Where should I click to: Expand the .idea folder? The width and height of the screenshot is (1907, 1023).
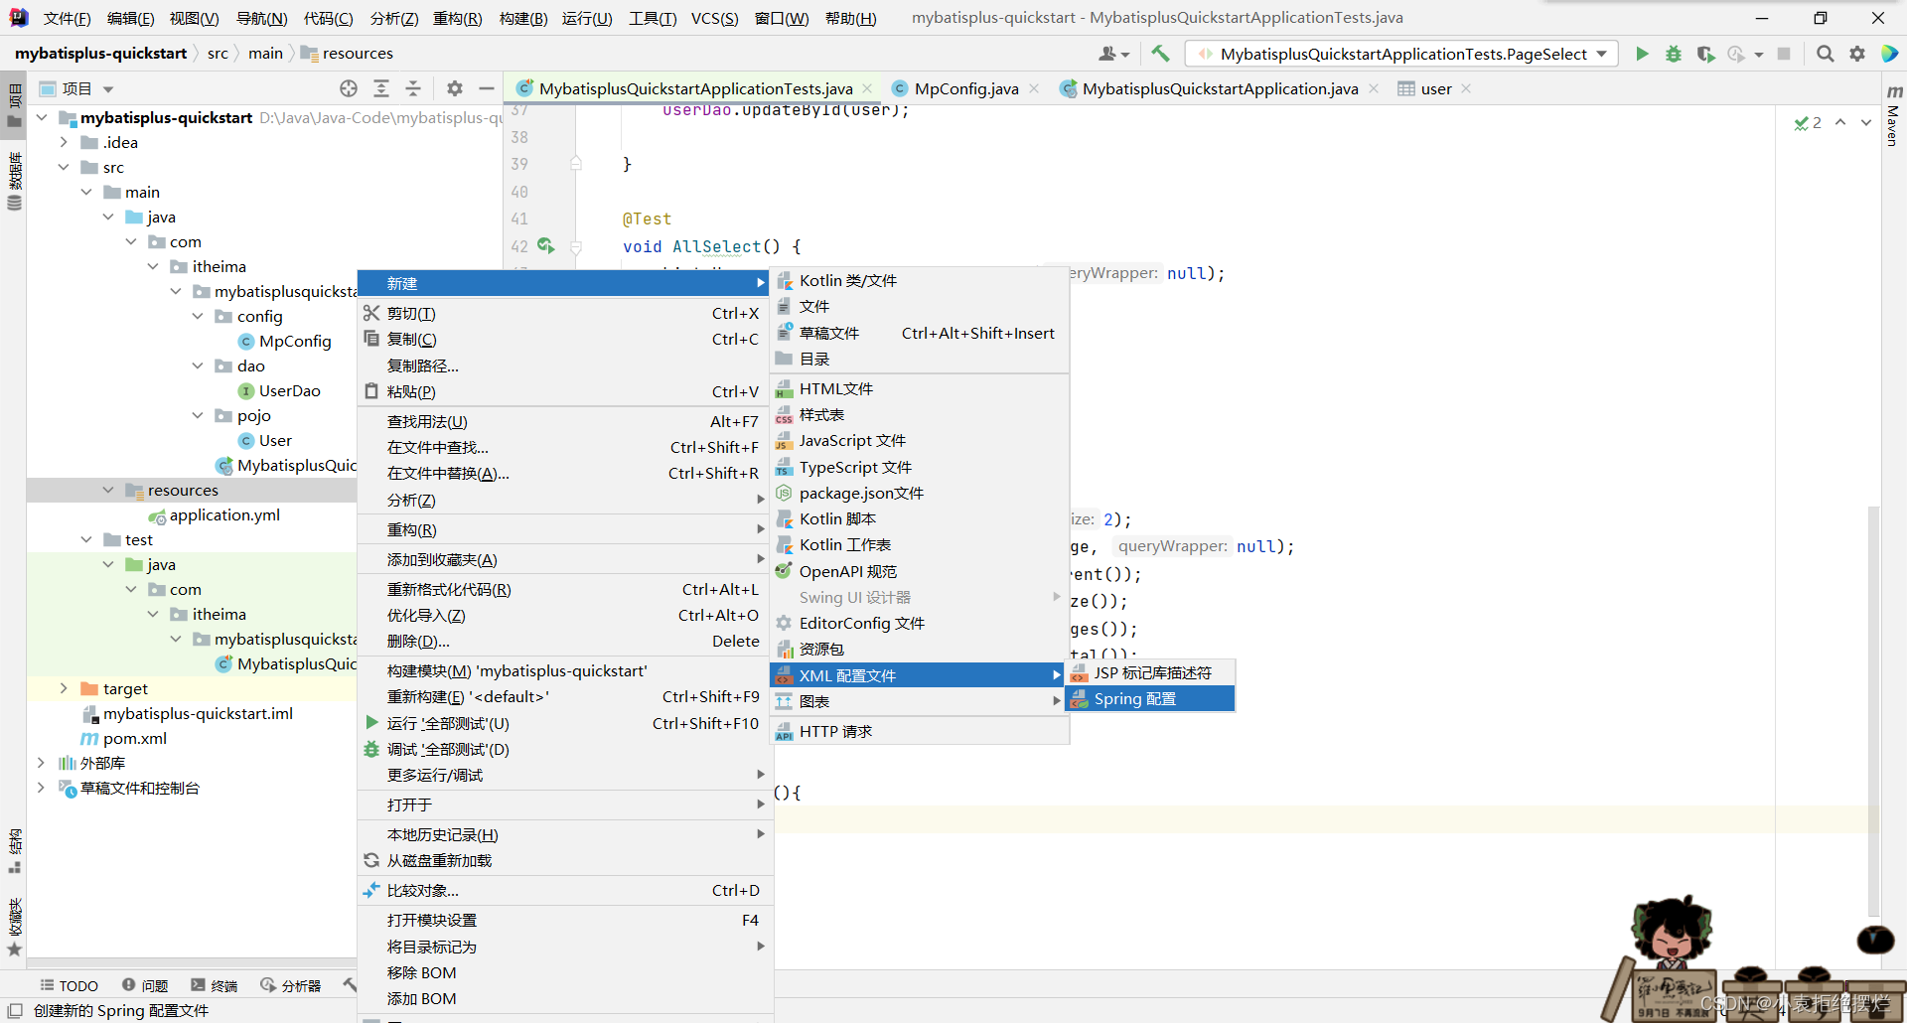64,142
